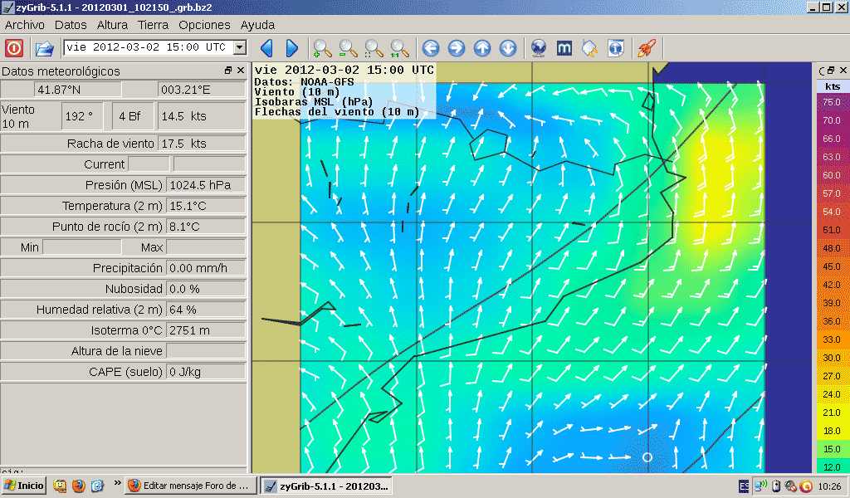The image size is (850, 498).
Task: Pan the map right
Action: 457,48
